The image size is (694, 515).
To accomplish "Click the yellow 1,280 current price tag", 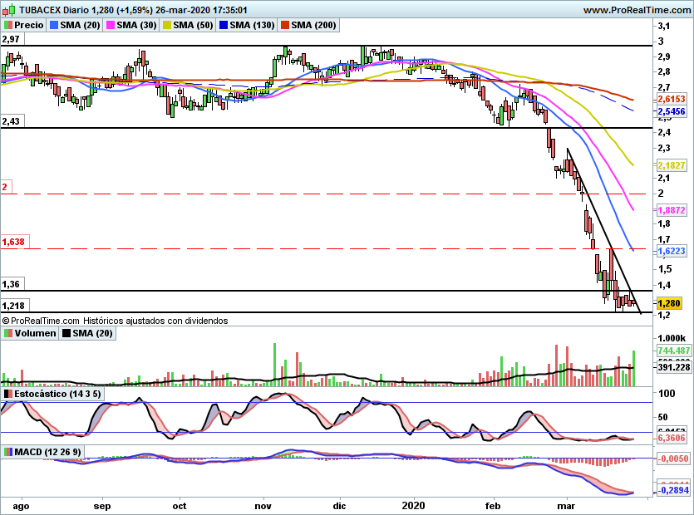I will pyautogui.click(x=668, y=303).
